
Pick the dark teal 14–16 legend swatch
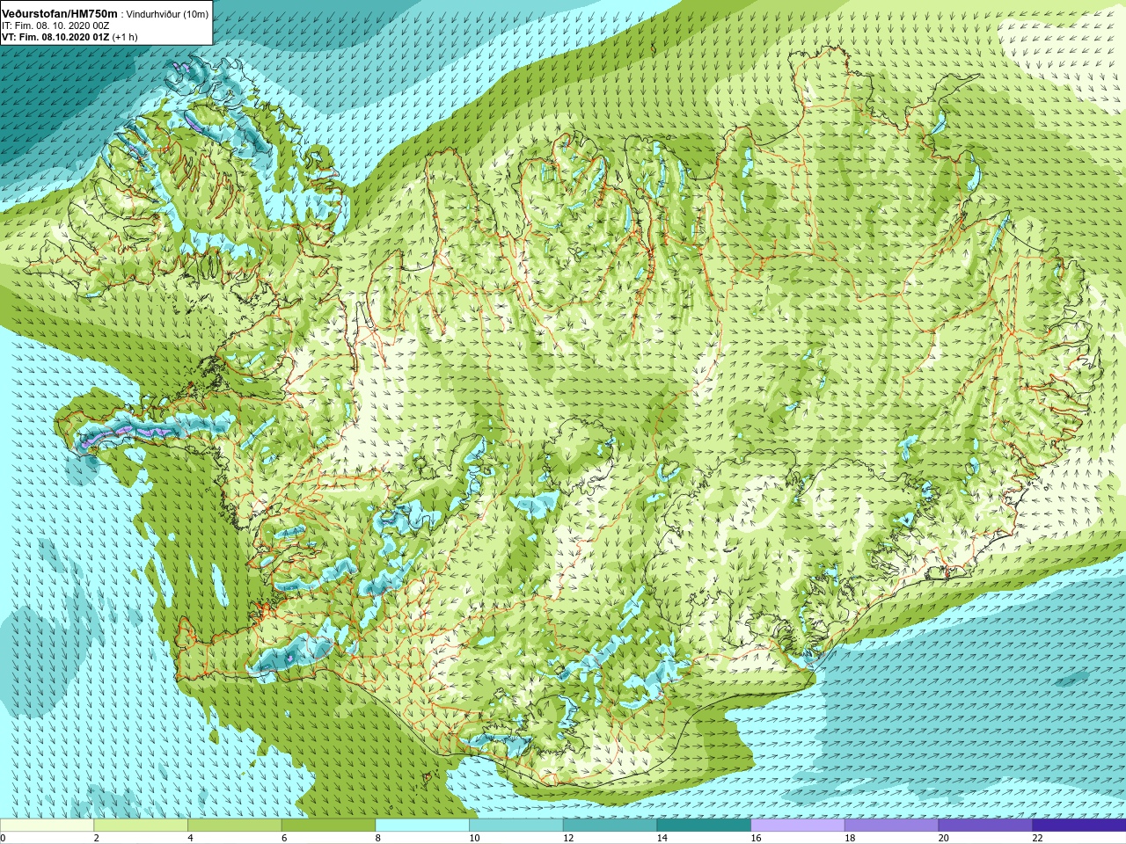[703, 825]
